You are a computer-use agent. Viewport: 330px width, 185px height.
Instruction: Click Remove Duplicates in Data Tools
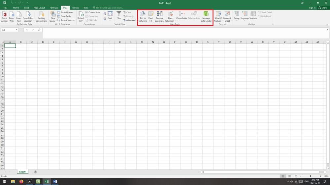pos(159,17)
